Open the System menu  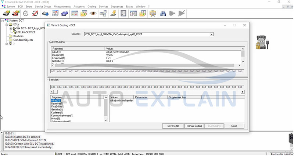tap(11, 7)
